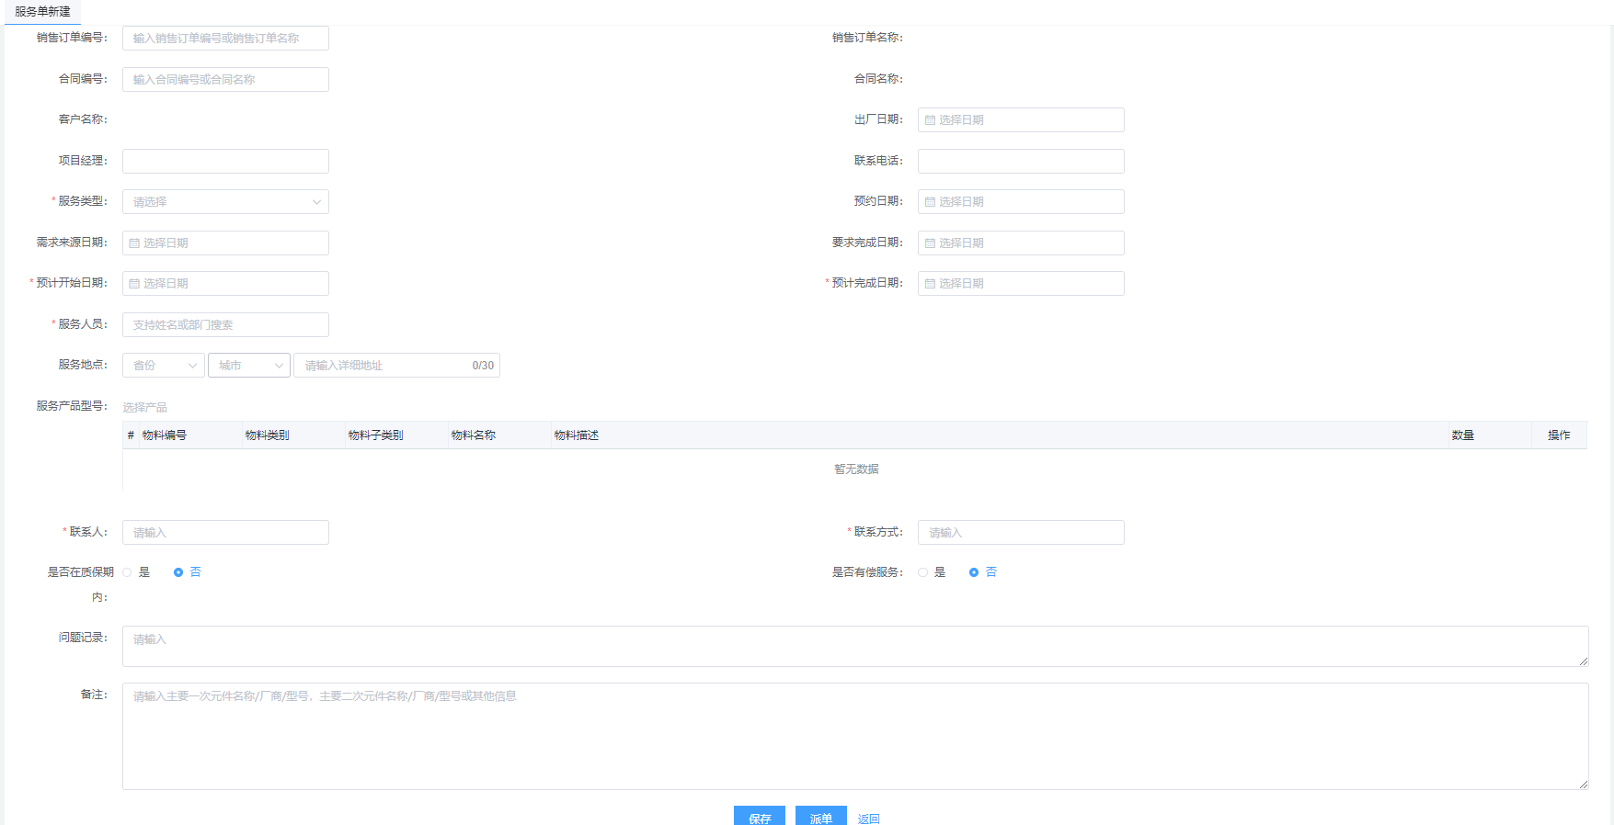Click calendar icon in 预计开始日期 field
Screen dimensions: 1614x825
(134, 284)
